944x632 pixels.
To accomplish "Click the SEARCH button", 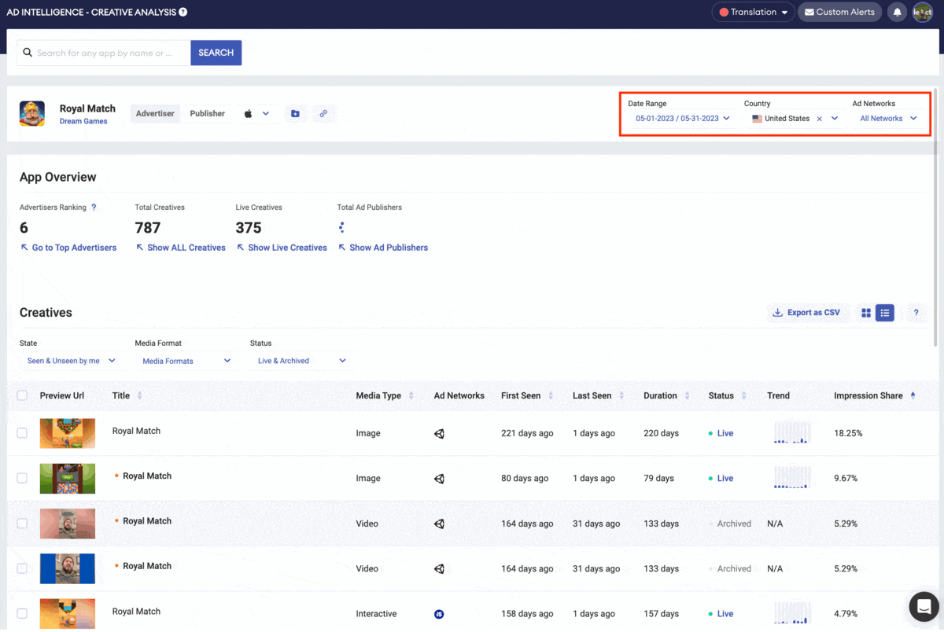I will click(216, 53).
